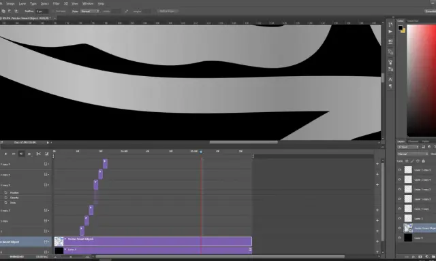Lock all padlock icon
The width and height of the screenshot is (436, 261).
pyautogui.click(x=423, y=161)
